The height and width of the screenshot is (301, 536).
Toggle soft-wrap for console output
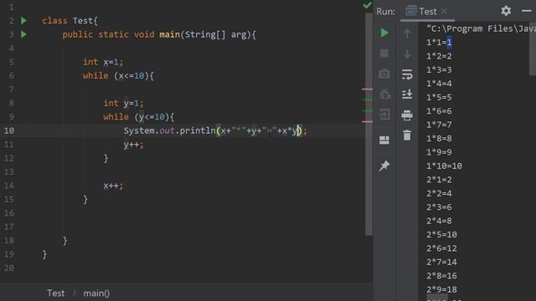coord(407,74)
